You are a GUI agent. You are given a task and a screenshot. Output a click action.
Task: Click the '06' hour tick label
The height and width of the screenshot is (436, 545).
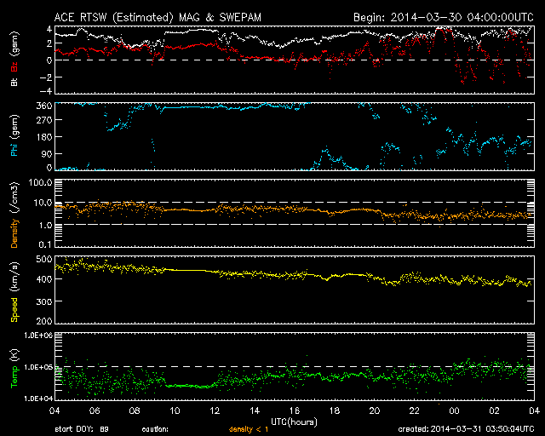pos(95,410)
